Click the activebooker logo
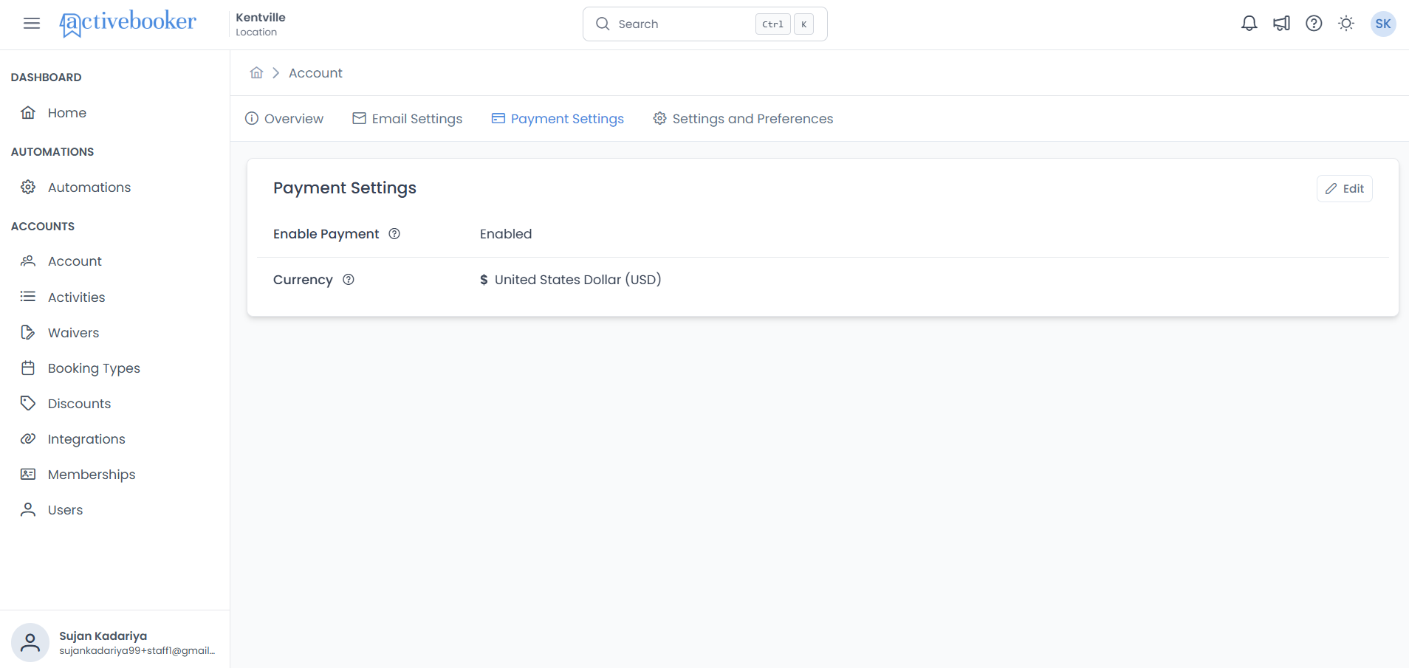This screenshot has width=1409, height=668. point(128,24)
